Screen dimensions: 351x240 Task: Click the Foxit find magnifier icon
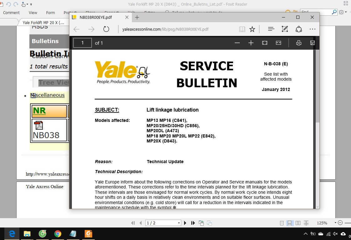[x=334, y=12]
